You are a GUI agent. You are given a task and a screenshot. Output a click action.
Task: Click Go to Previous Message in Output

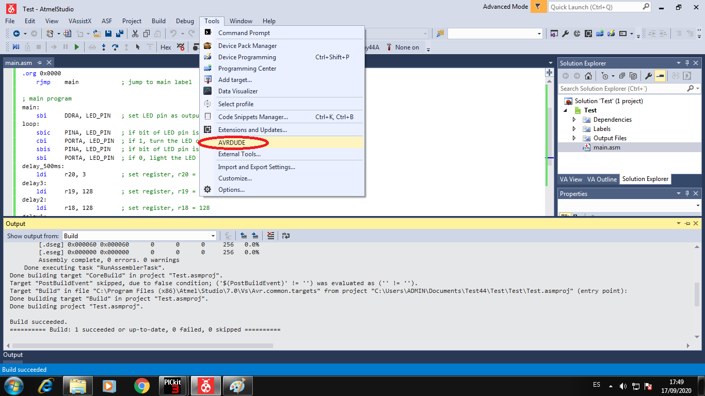(x=244, y=236)
